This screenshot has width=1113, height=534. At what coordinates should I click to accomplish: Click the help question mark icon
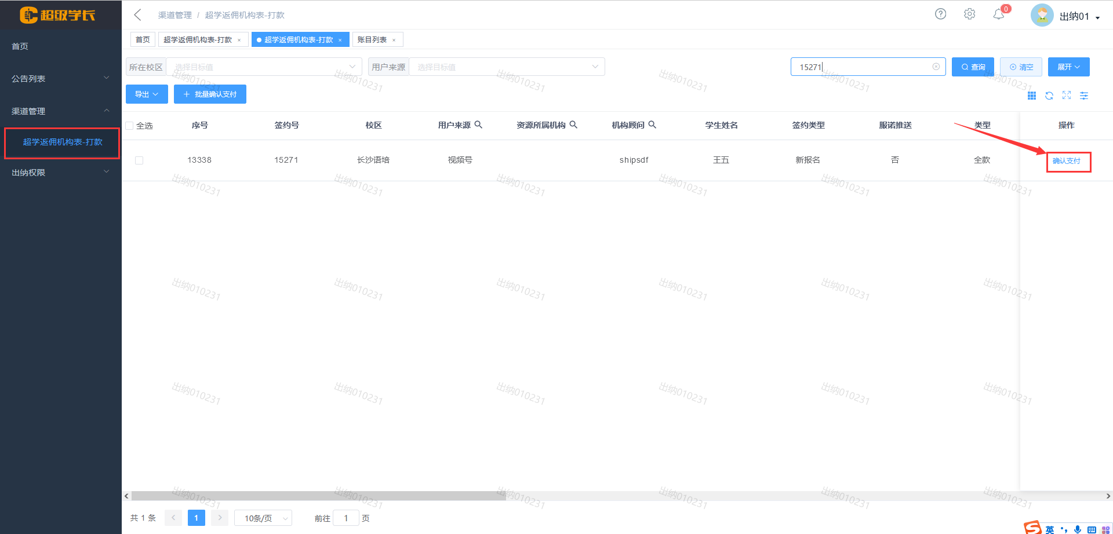point(940,14)
